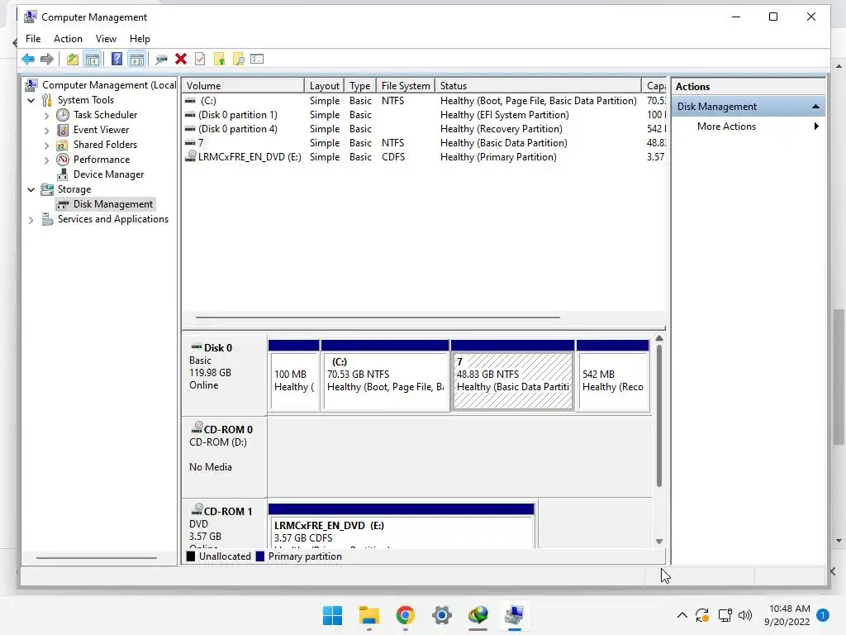Click the 542 MB recovery partition block

(x=613, y=381)
